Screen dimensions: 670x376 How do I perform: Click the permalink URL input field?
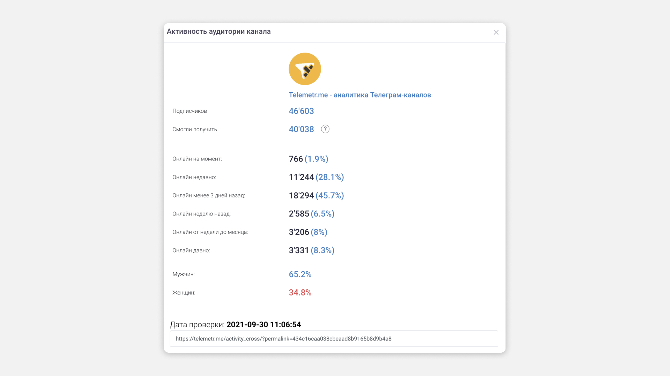click(334, 339)
